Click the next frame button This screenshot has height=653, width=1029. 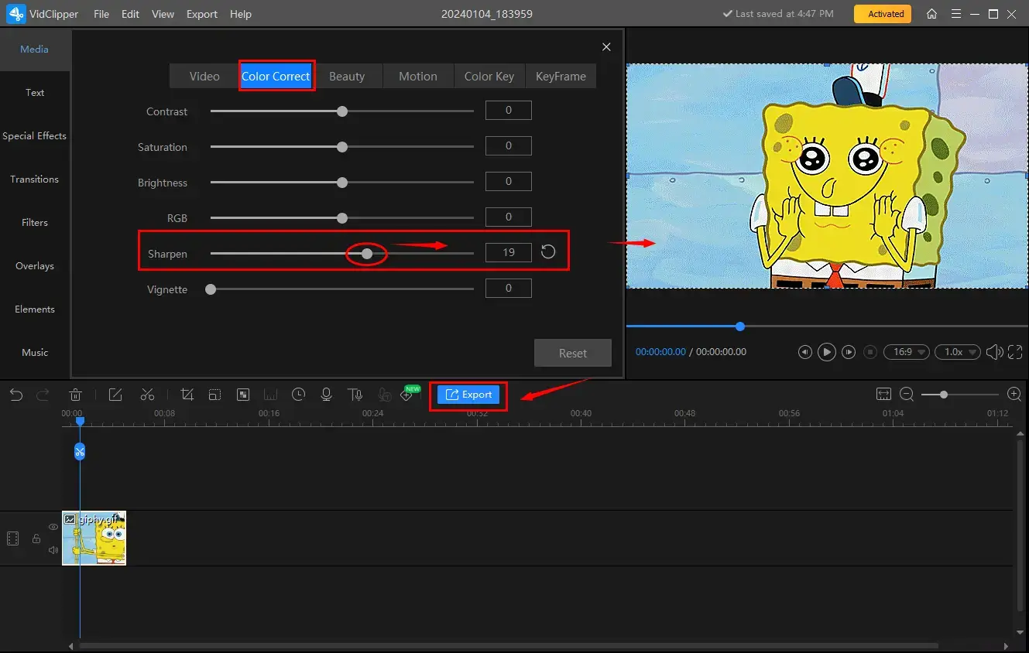(x=849, y=352)
